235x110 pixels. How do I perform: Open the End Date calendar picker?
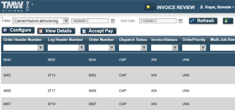pyautogui.click(x=180, y=21)
